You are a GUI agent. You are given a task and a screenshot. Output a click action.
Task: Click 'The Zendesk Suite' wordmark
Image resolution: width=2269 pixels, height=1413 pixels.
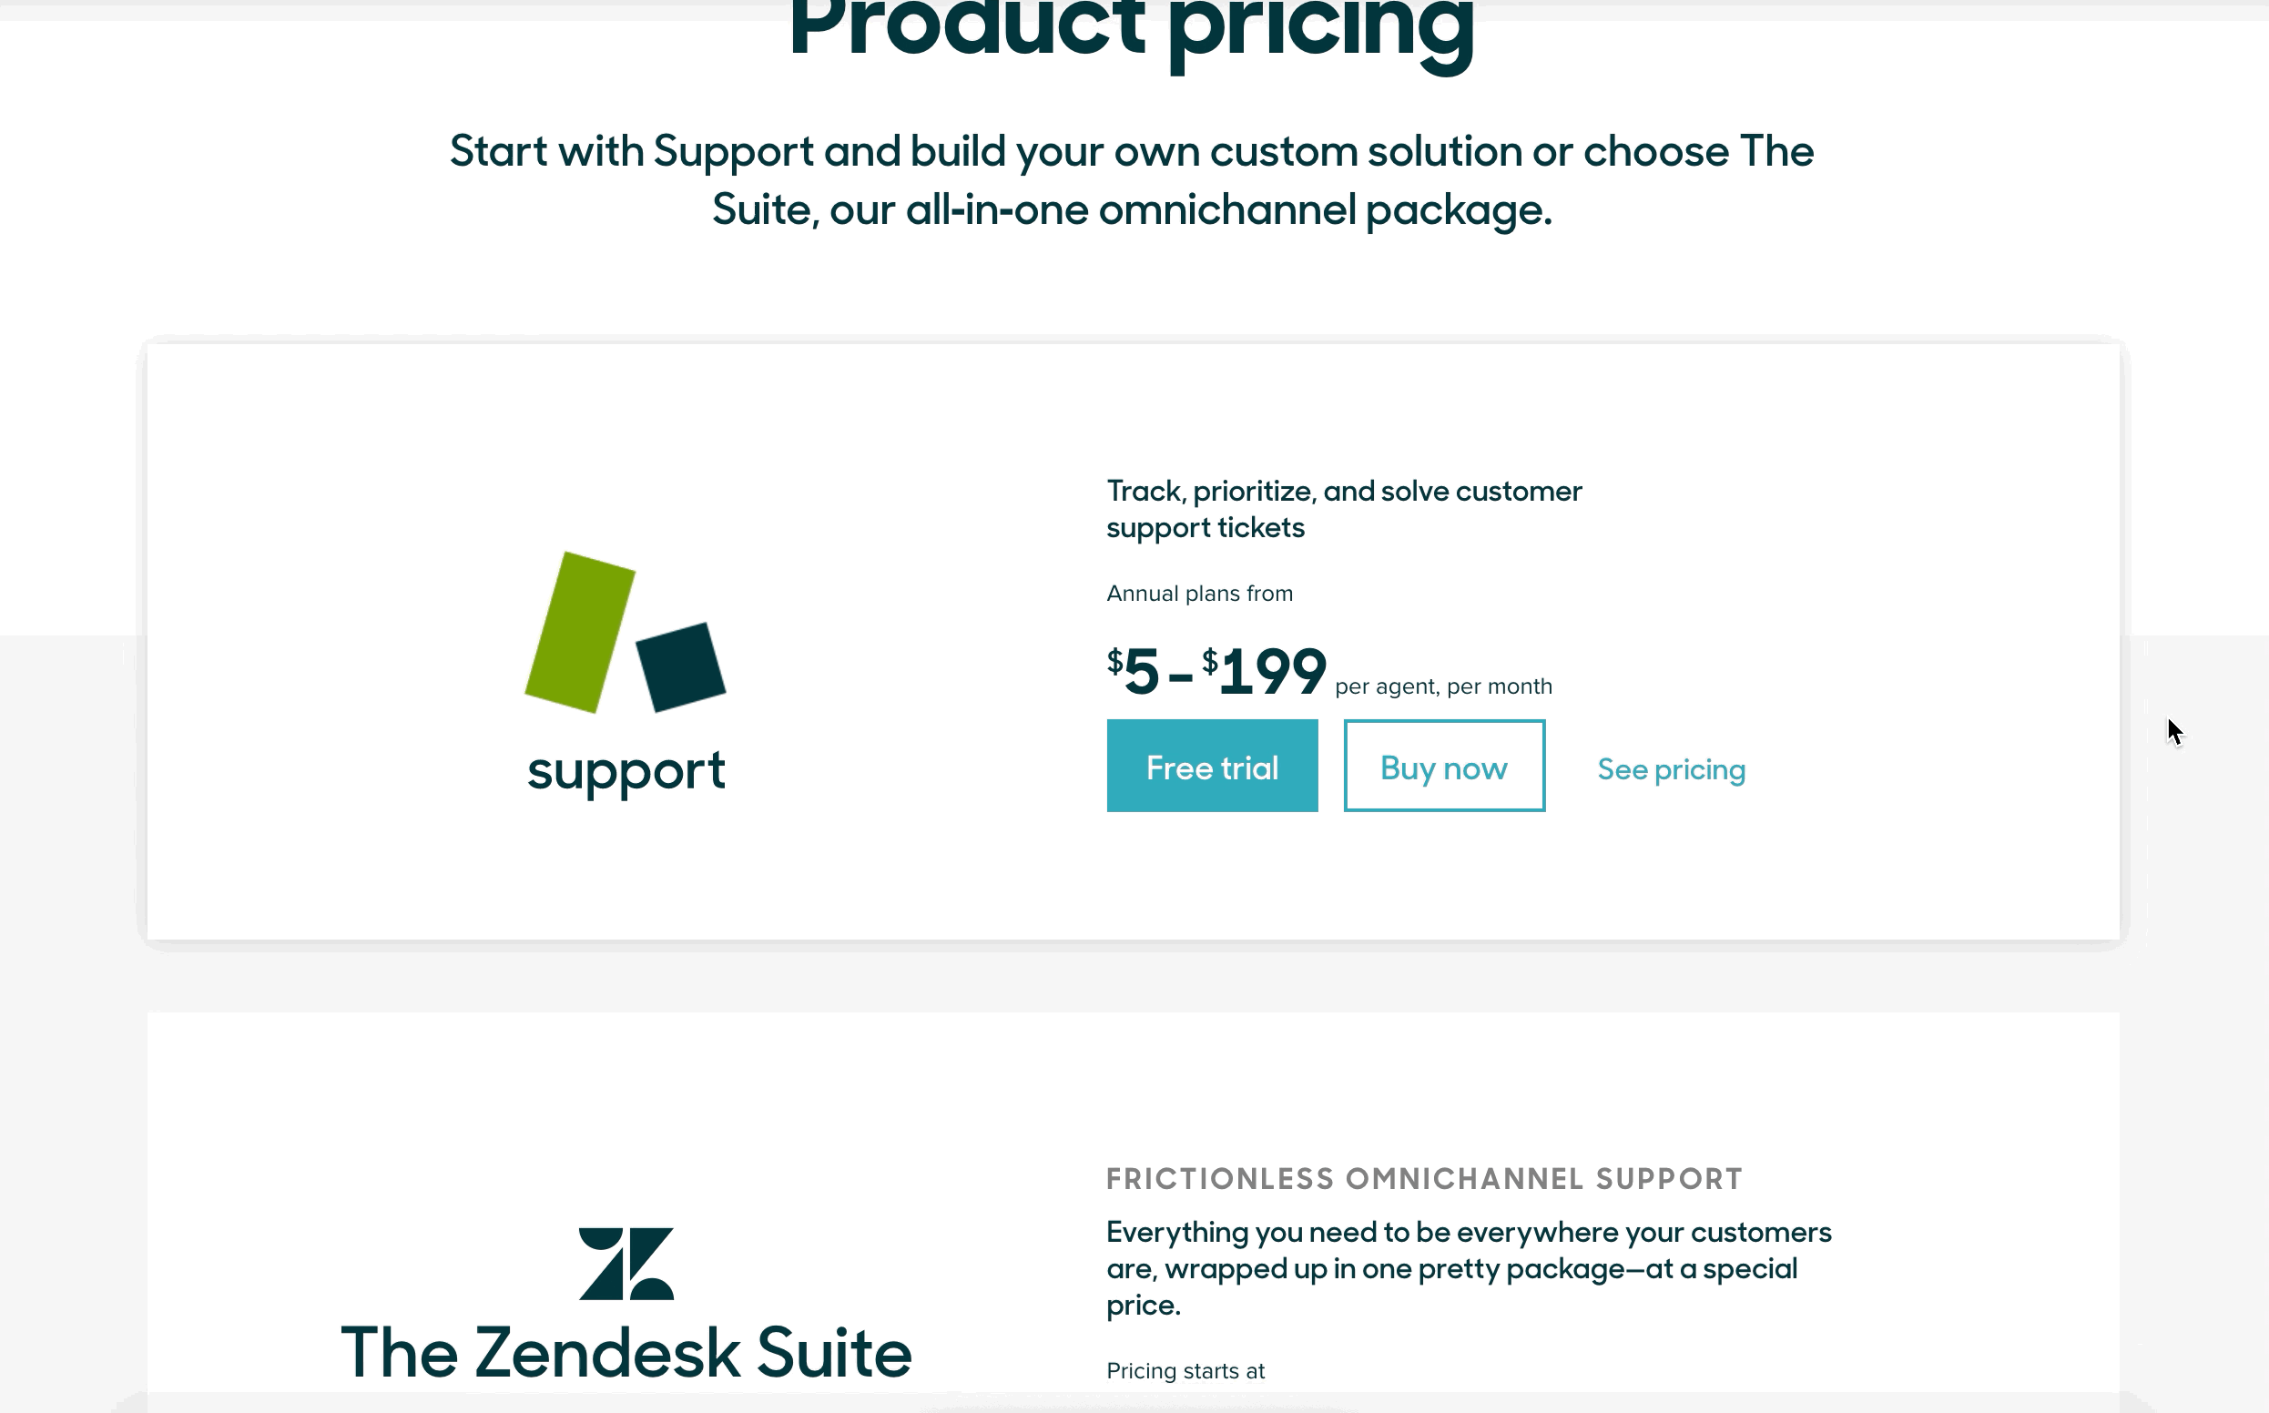(626, 1352)
